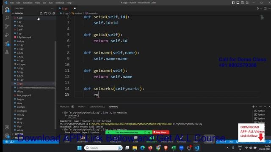Open editor more actions ellipsis
Image resolution: width=271 pixels, height=152 pixels.
tap(270, 8)
